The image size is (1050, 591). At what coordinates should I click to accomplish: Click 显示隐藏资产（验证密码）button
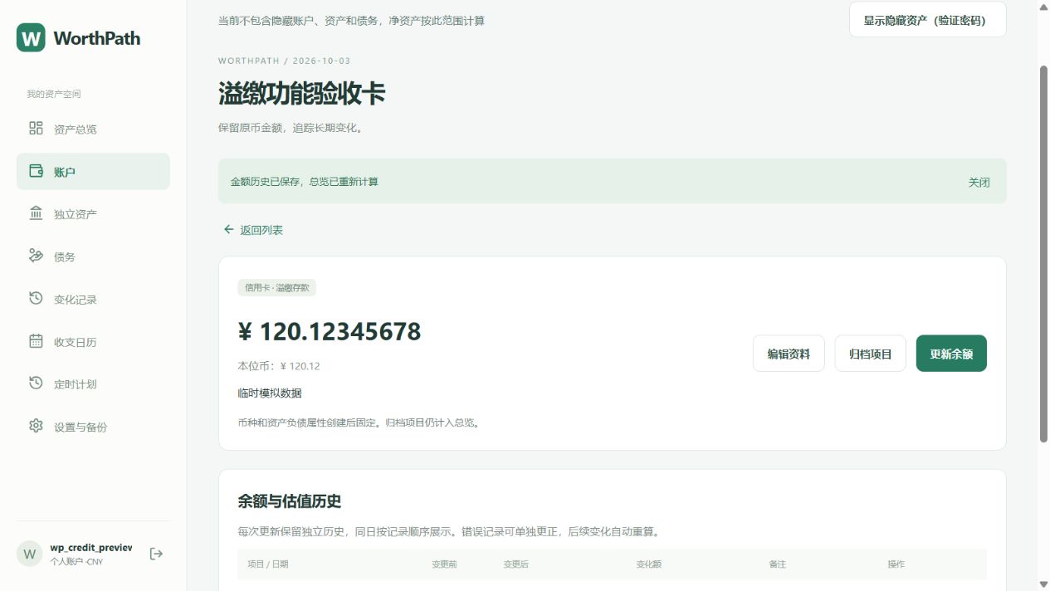(927, 20)
